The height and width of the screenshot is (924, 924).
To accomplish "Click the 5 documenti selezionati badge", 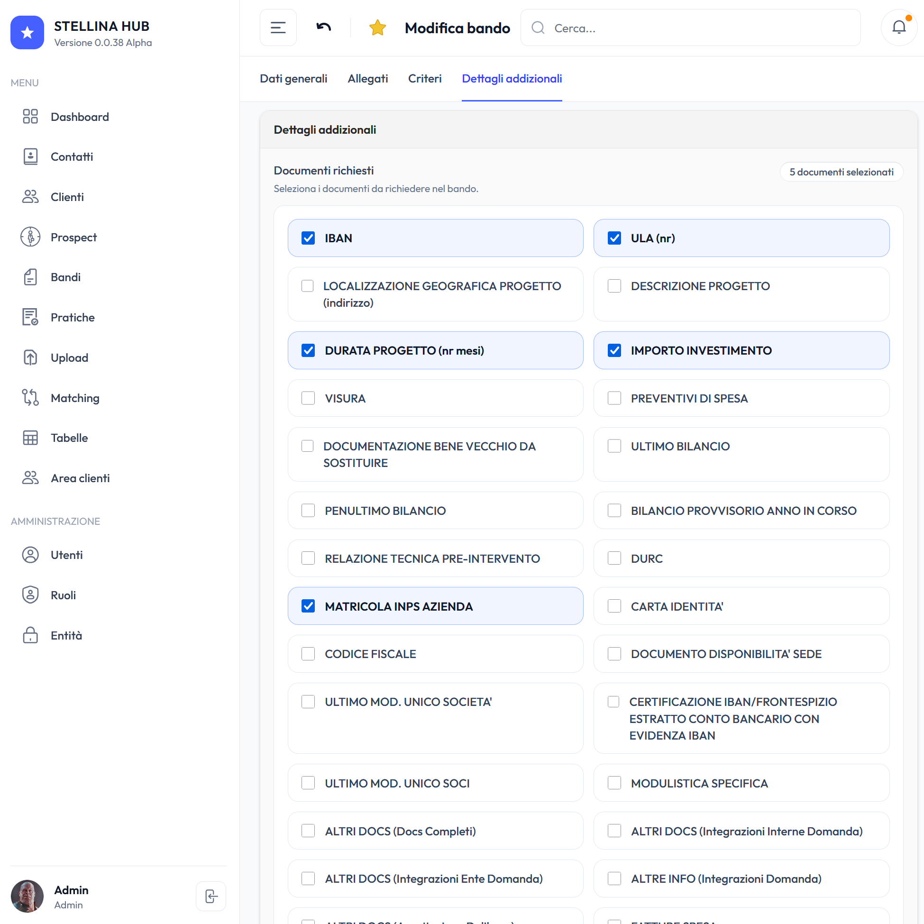I will 841,172.
